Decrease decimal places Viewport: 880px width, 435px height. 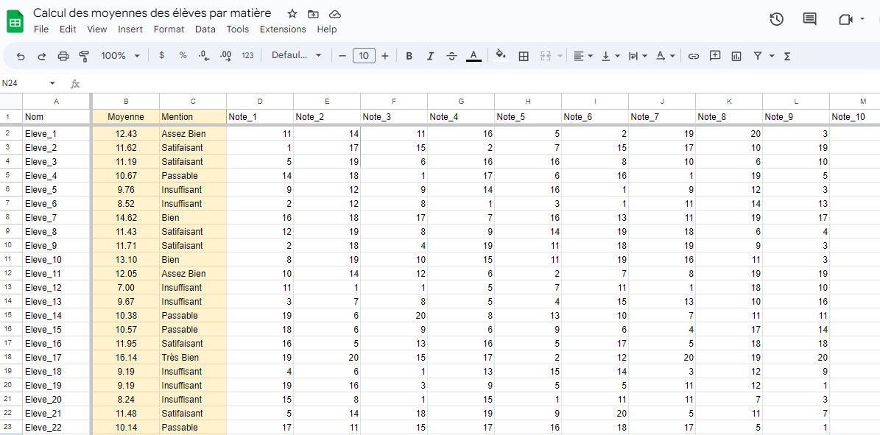point(203,55)
